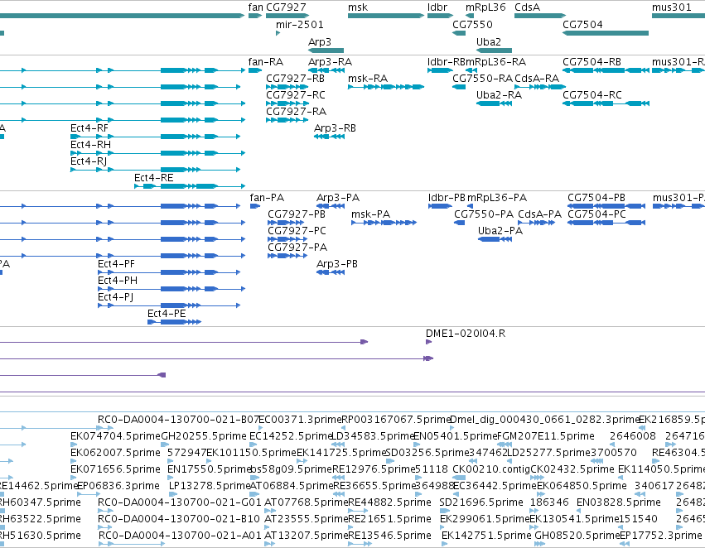Select the CG7504-PC protein label

(x=596, y=214)
